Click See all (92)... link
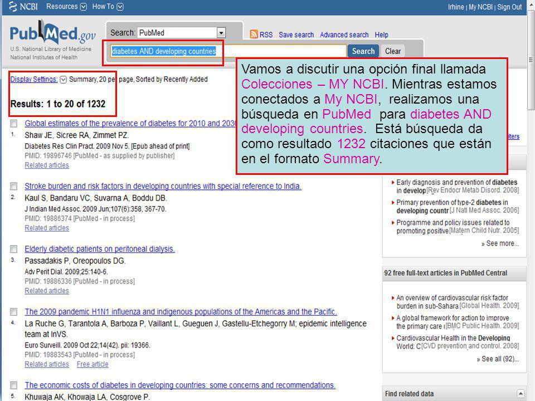Viewport: 535px width, 401px height. (x=498, y=359)
